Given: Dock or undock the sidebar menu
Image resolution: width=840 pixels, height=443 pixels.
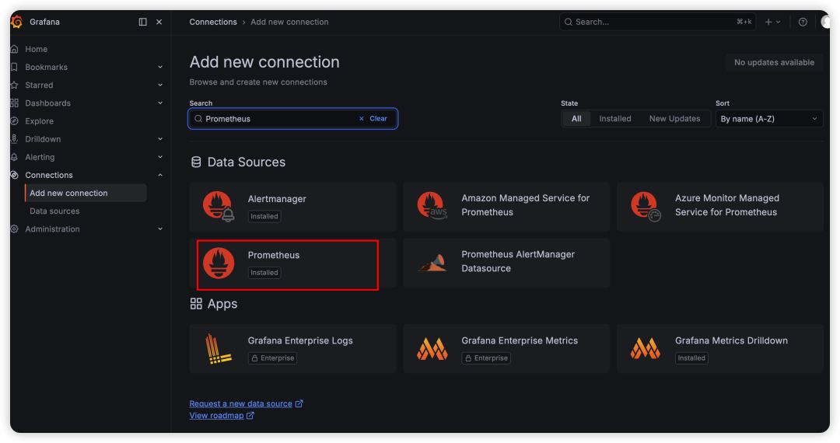Looking at the screenshot, I should pyautogui.click(x=142, y=22).
